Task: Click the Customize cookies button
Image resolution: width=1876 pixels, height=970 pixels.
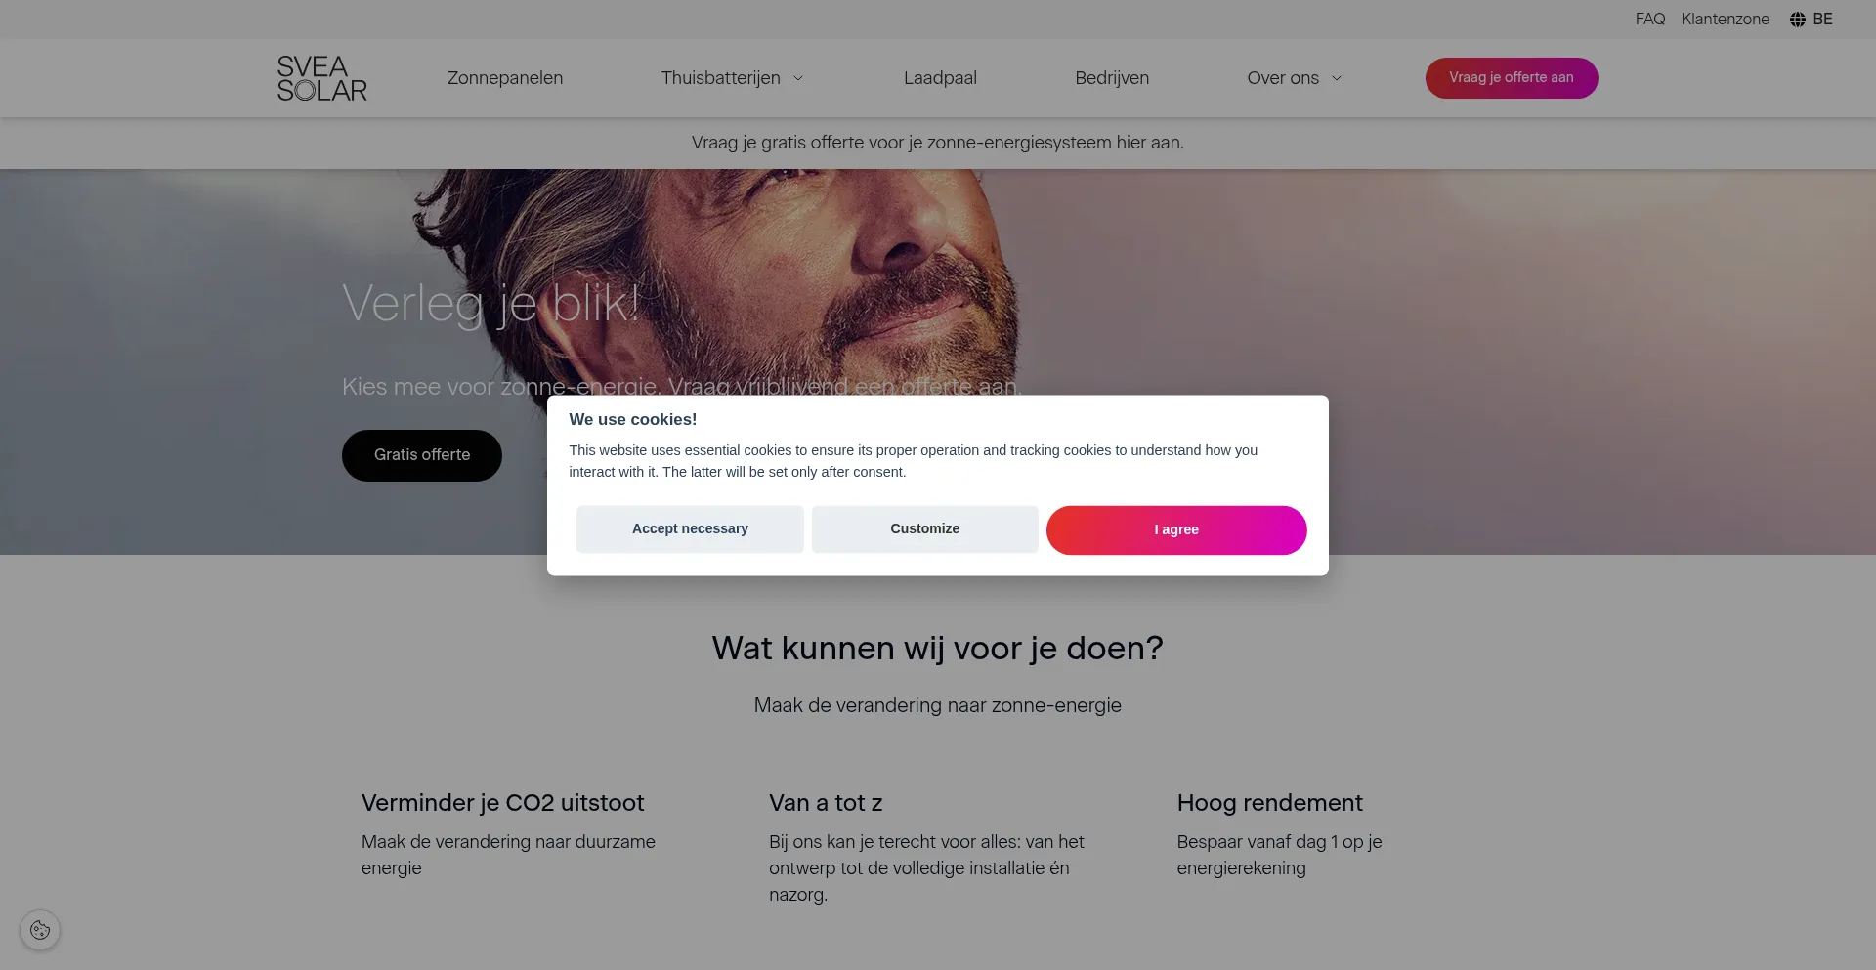Action: pyautogui.click(x=924, y=529)
